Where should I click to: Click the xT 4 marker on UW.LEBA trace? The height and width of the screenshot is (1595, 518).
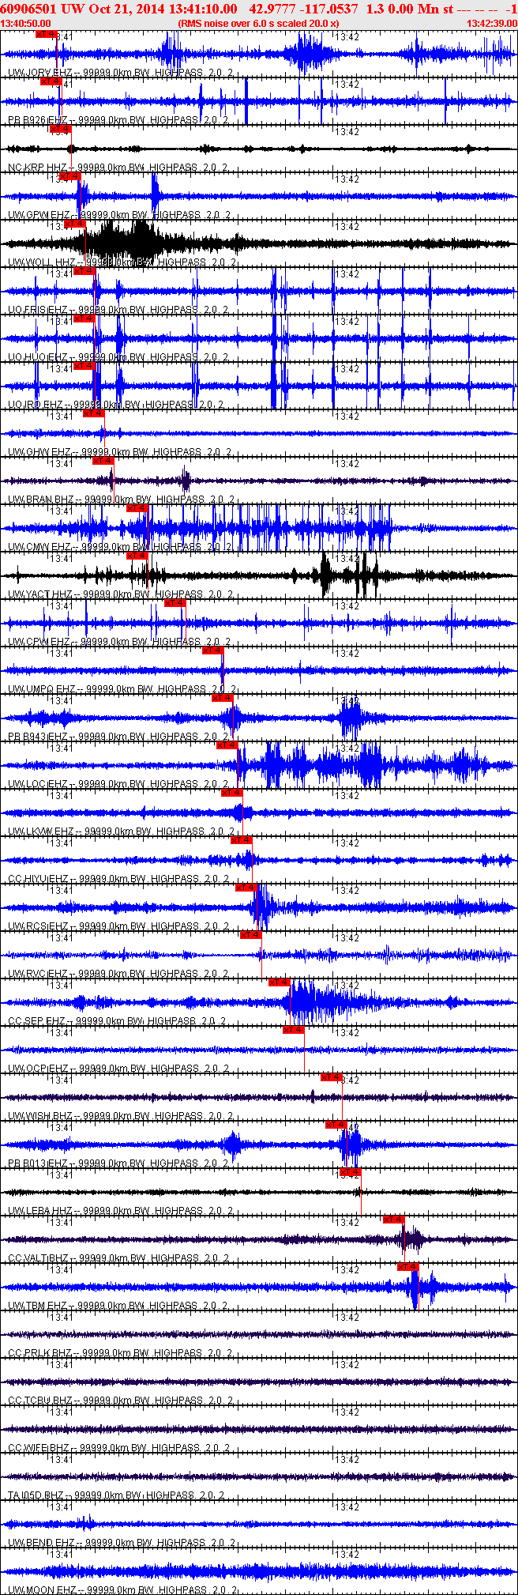tap(351, 1172)
